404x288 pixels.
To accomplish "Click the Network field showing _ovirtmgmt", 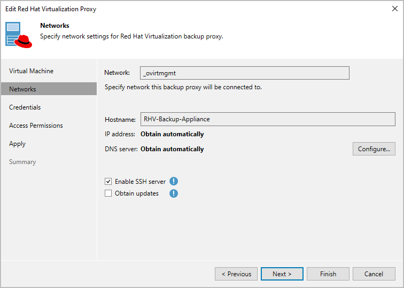I will (x=245, y=73).
